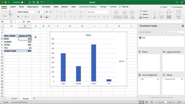
Task: Click the chart title Total
Action: pos(88,35)
